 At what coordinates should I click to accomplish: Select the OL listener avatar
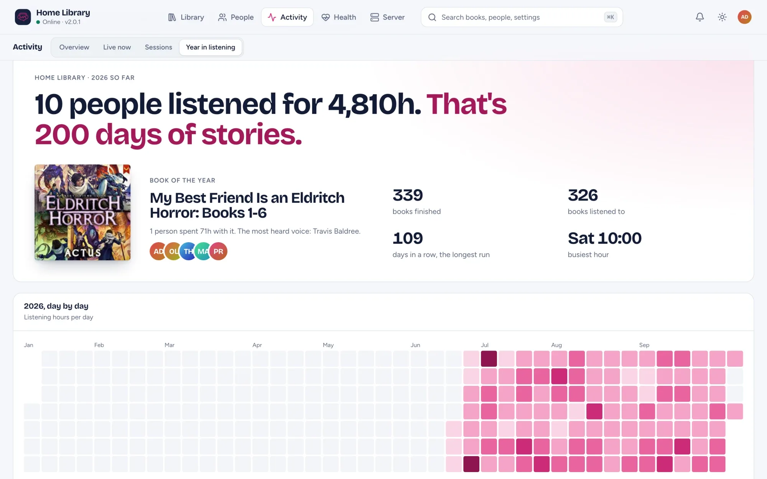(173, 251)
